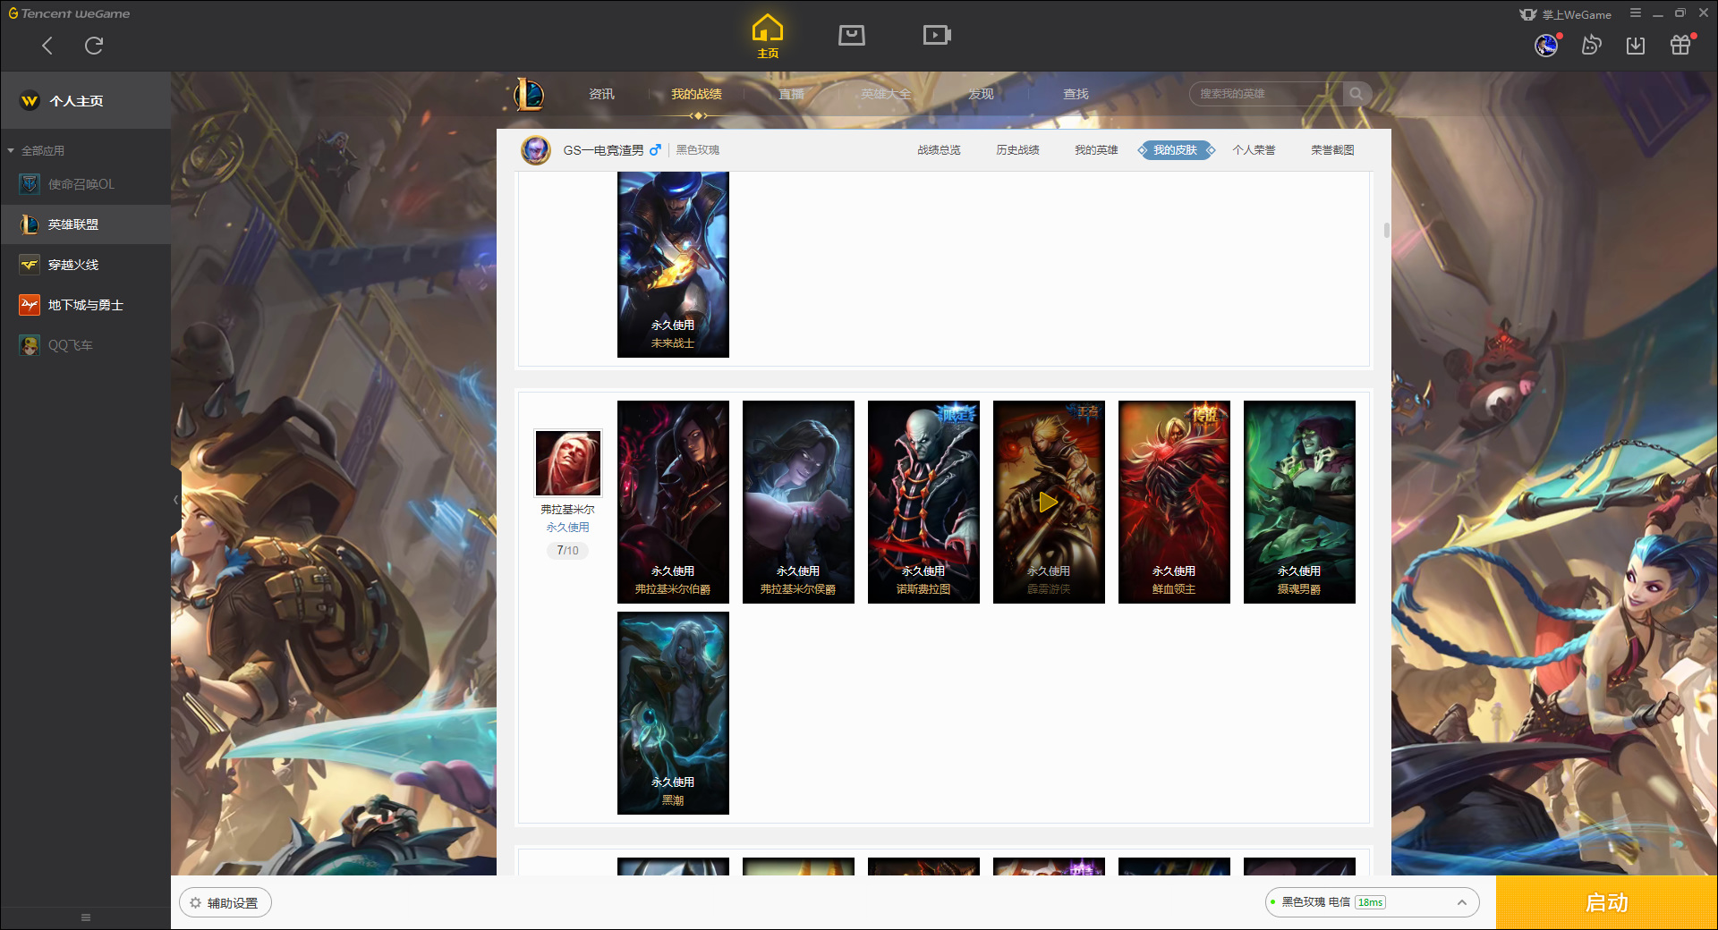This screenshot has width=1718, height=930.
Task: Click the Tencent WeGame title logo
Action: coord(69,13)
